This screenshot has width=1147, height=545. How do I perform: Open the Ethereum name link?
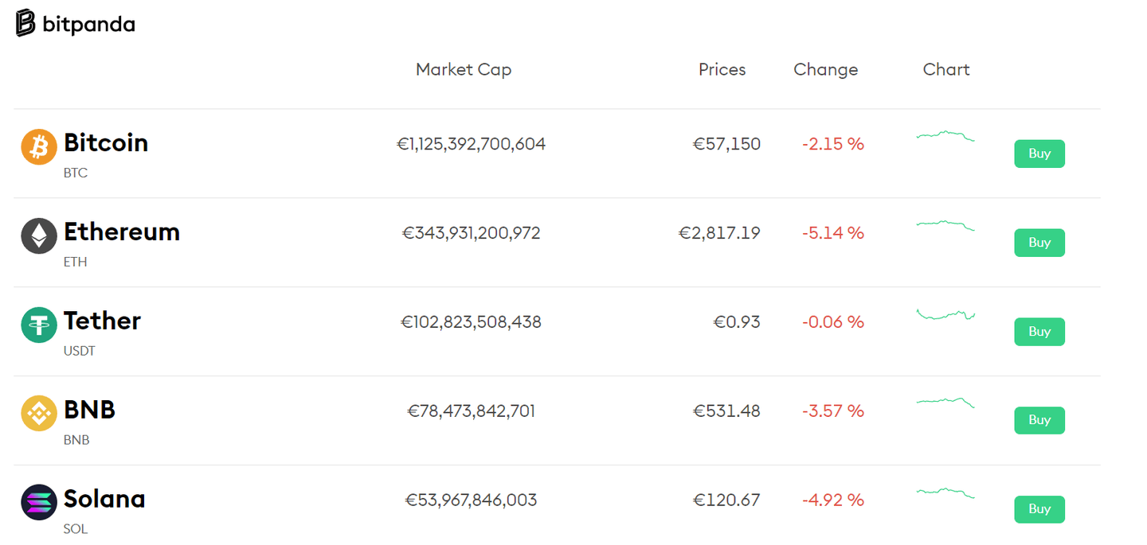[x=122, y=232]
